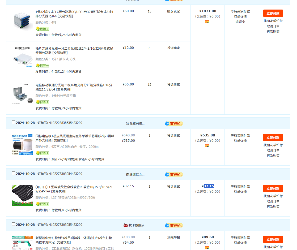The image size is (297, 250).
Task: Click 违规举报 on the nail gun item
Action: [x=173, y=238]
